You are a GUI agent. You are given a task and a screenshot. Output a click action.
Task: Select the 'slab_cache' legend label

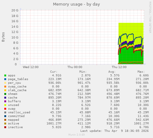[17, 90]
